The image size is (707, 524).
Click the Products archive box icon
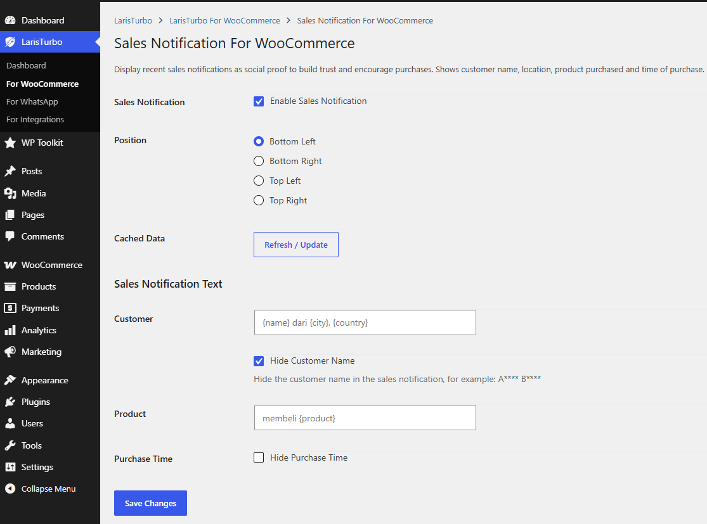(10, 286)
